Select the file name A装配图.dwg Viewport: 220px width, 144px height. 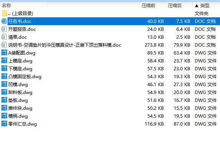click(x=22, y=53)
